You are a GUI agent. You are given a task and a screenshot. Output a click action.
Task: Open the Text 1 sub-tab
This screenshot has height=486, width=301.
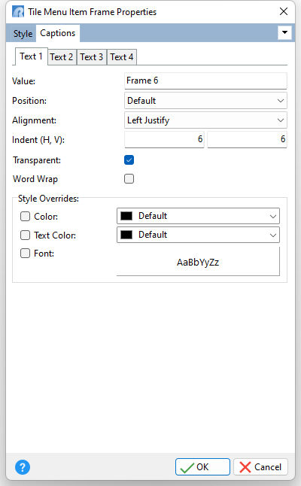point(31,56)
